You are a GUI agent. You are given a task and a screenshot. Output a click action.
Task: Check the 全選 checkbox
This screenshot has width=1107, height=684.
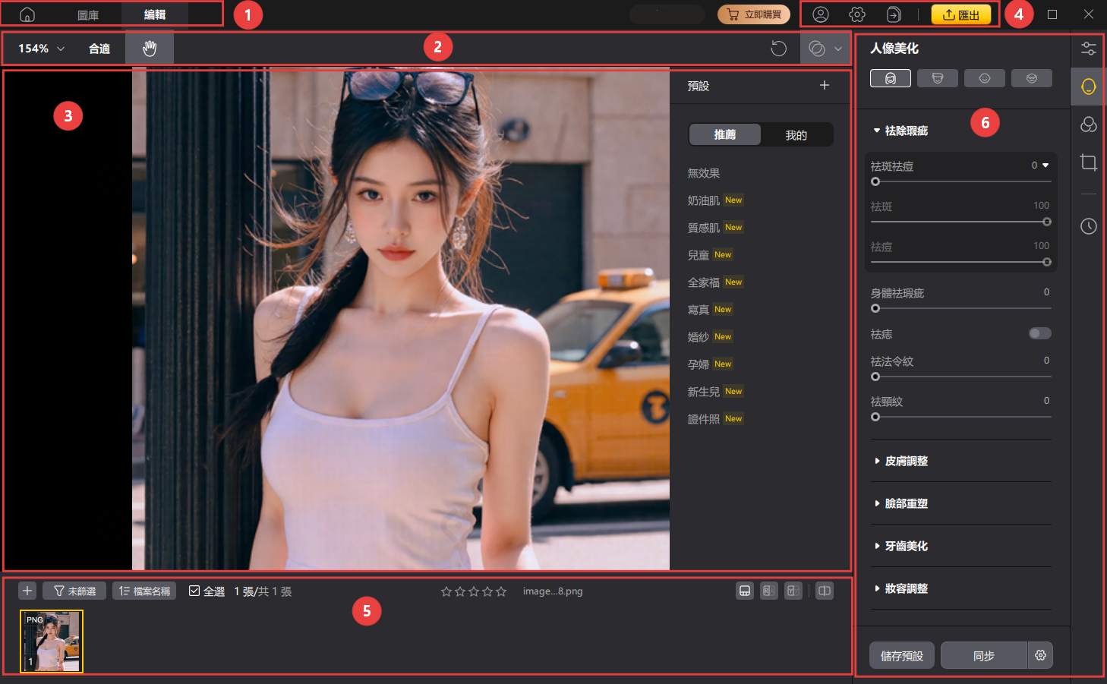pyautogui.click(x=194, y=591)
